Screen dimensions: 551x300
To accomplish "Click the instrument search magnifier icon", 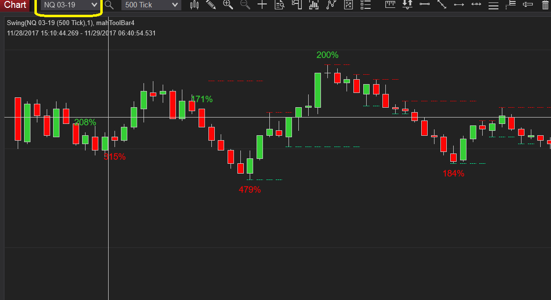I will coord(109,5).
